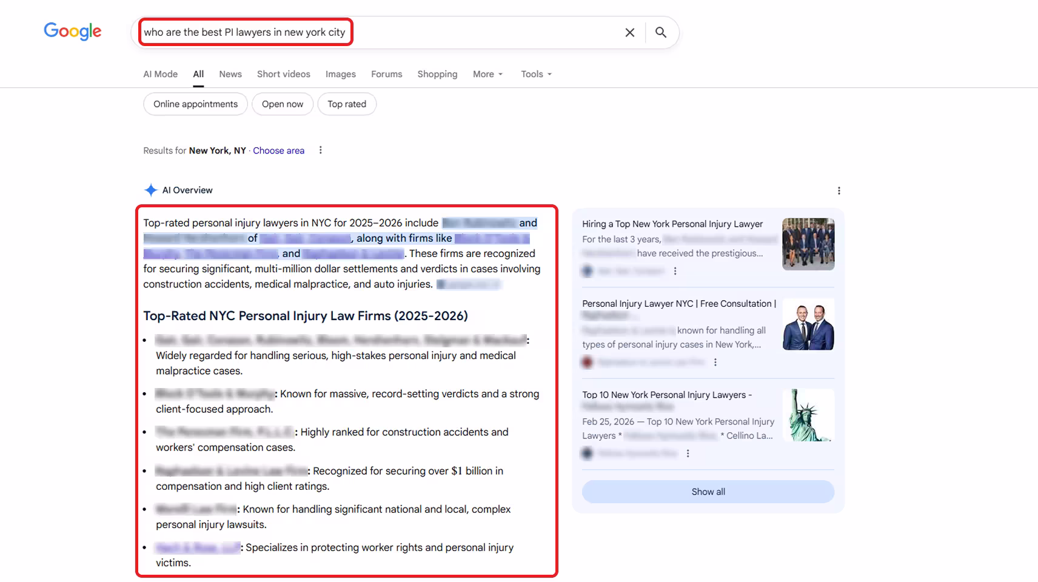Open the AI Overview three-dot options menu
The height and width of the screenshot is (582, 1038).
(x=839, y=190)
